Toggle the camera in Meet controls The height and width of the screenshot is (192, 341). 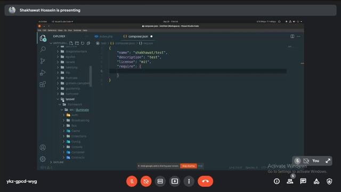coord(146,181)
